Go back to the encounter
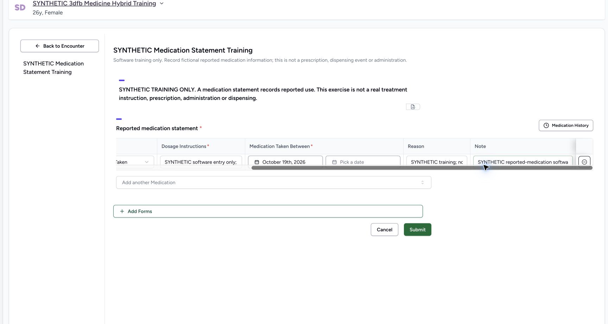The height and width of the screenshot is (324, 608). click(x=59, y=46)
